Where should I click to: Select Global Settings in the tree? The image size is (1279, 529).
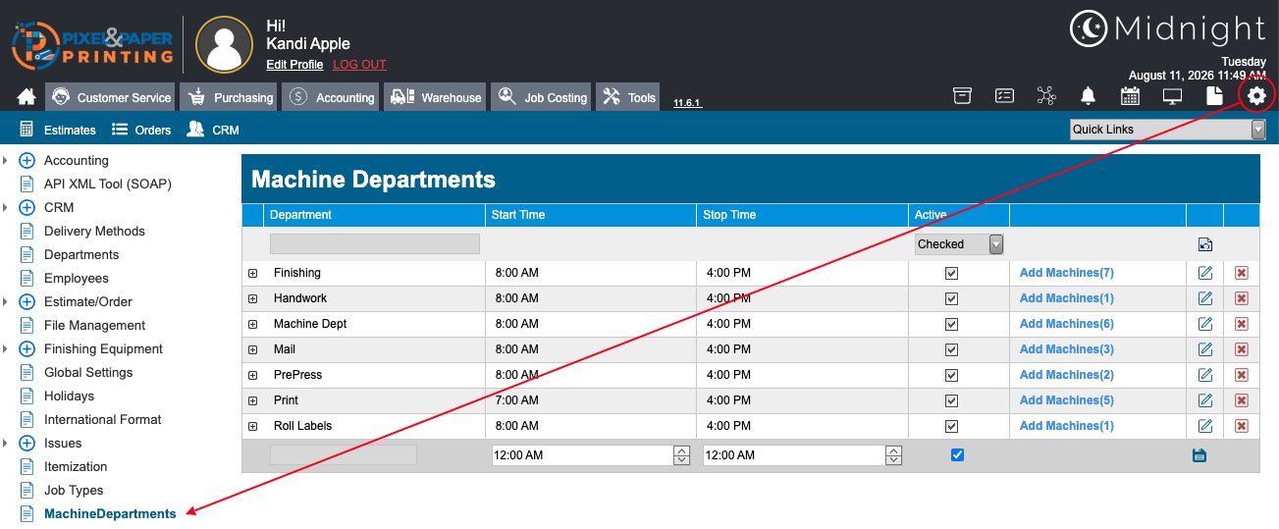point(88,372)
